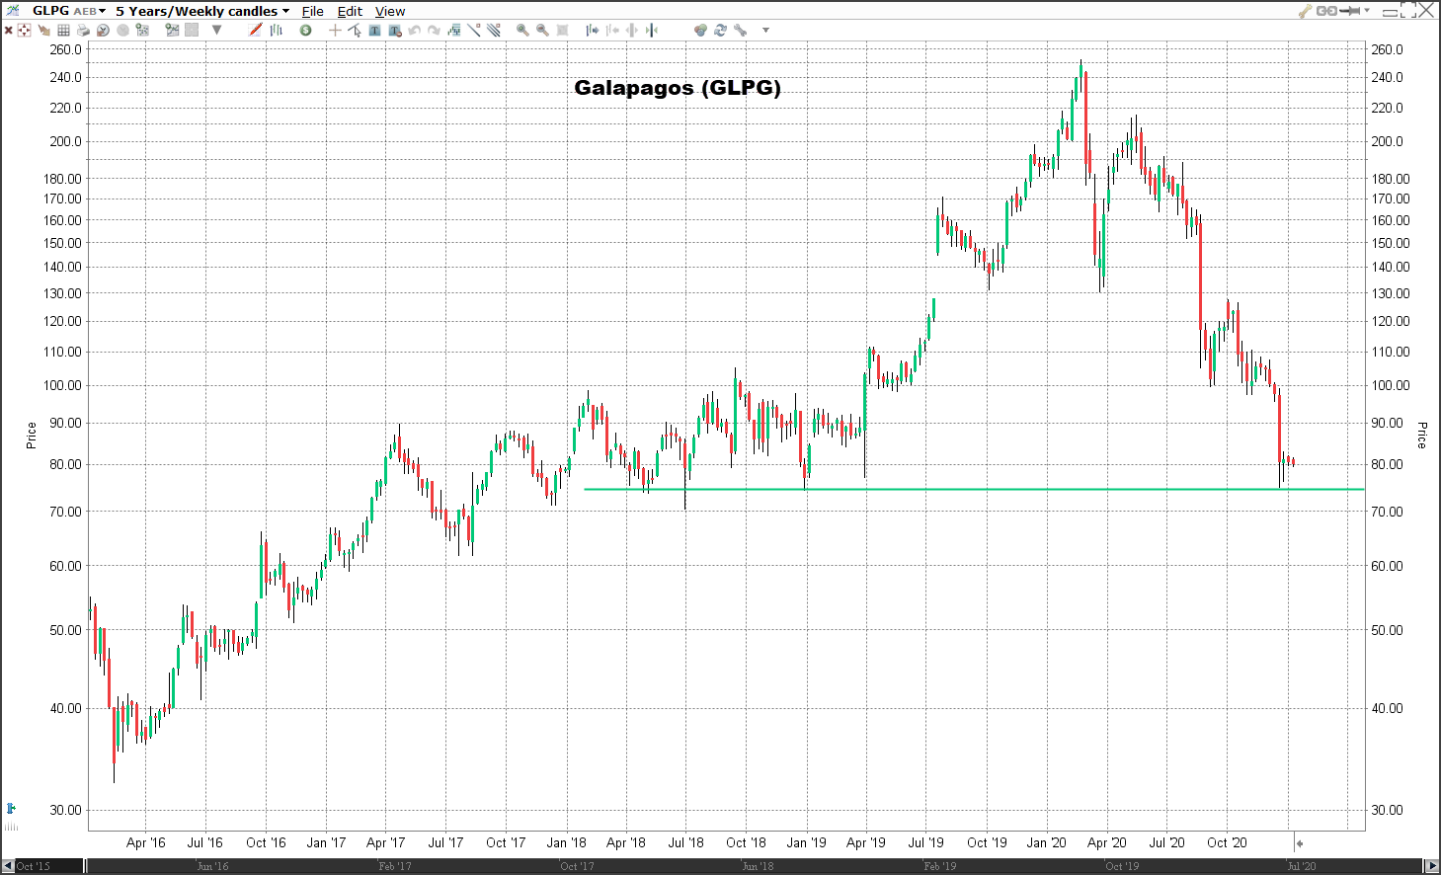This screenshot has height=875, width=1441.
Task: Open the File menu
Action: [312, 11]
